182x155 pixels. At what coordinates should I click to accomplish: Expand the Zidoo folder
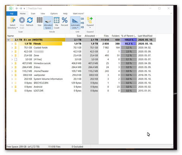[x=12, y=67]
